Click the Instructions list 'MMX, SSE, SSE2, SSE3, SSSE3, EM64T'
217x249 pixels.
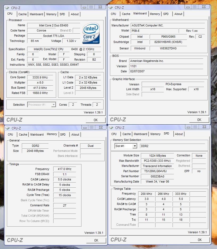click(64, 65)
